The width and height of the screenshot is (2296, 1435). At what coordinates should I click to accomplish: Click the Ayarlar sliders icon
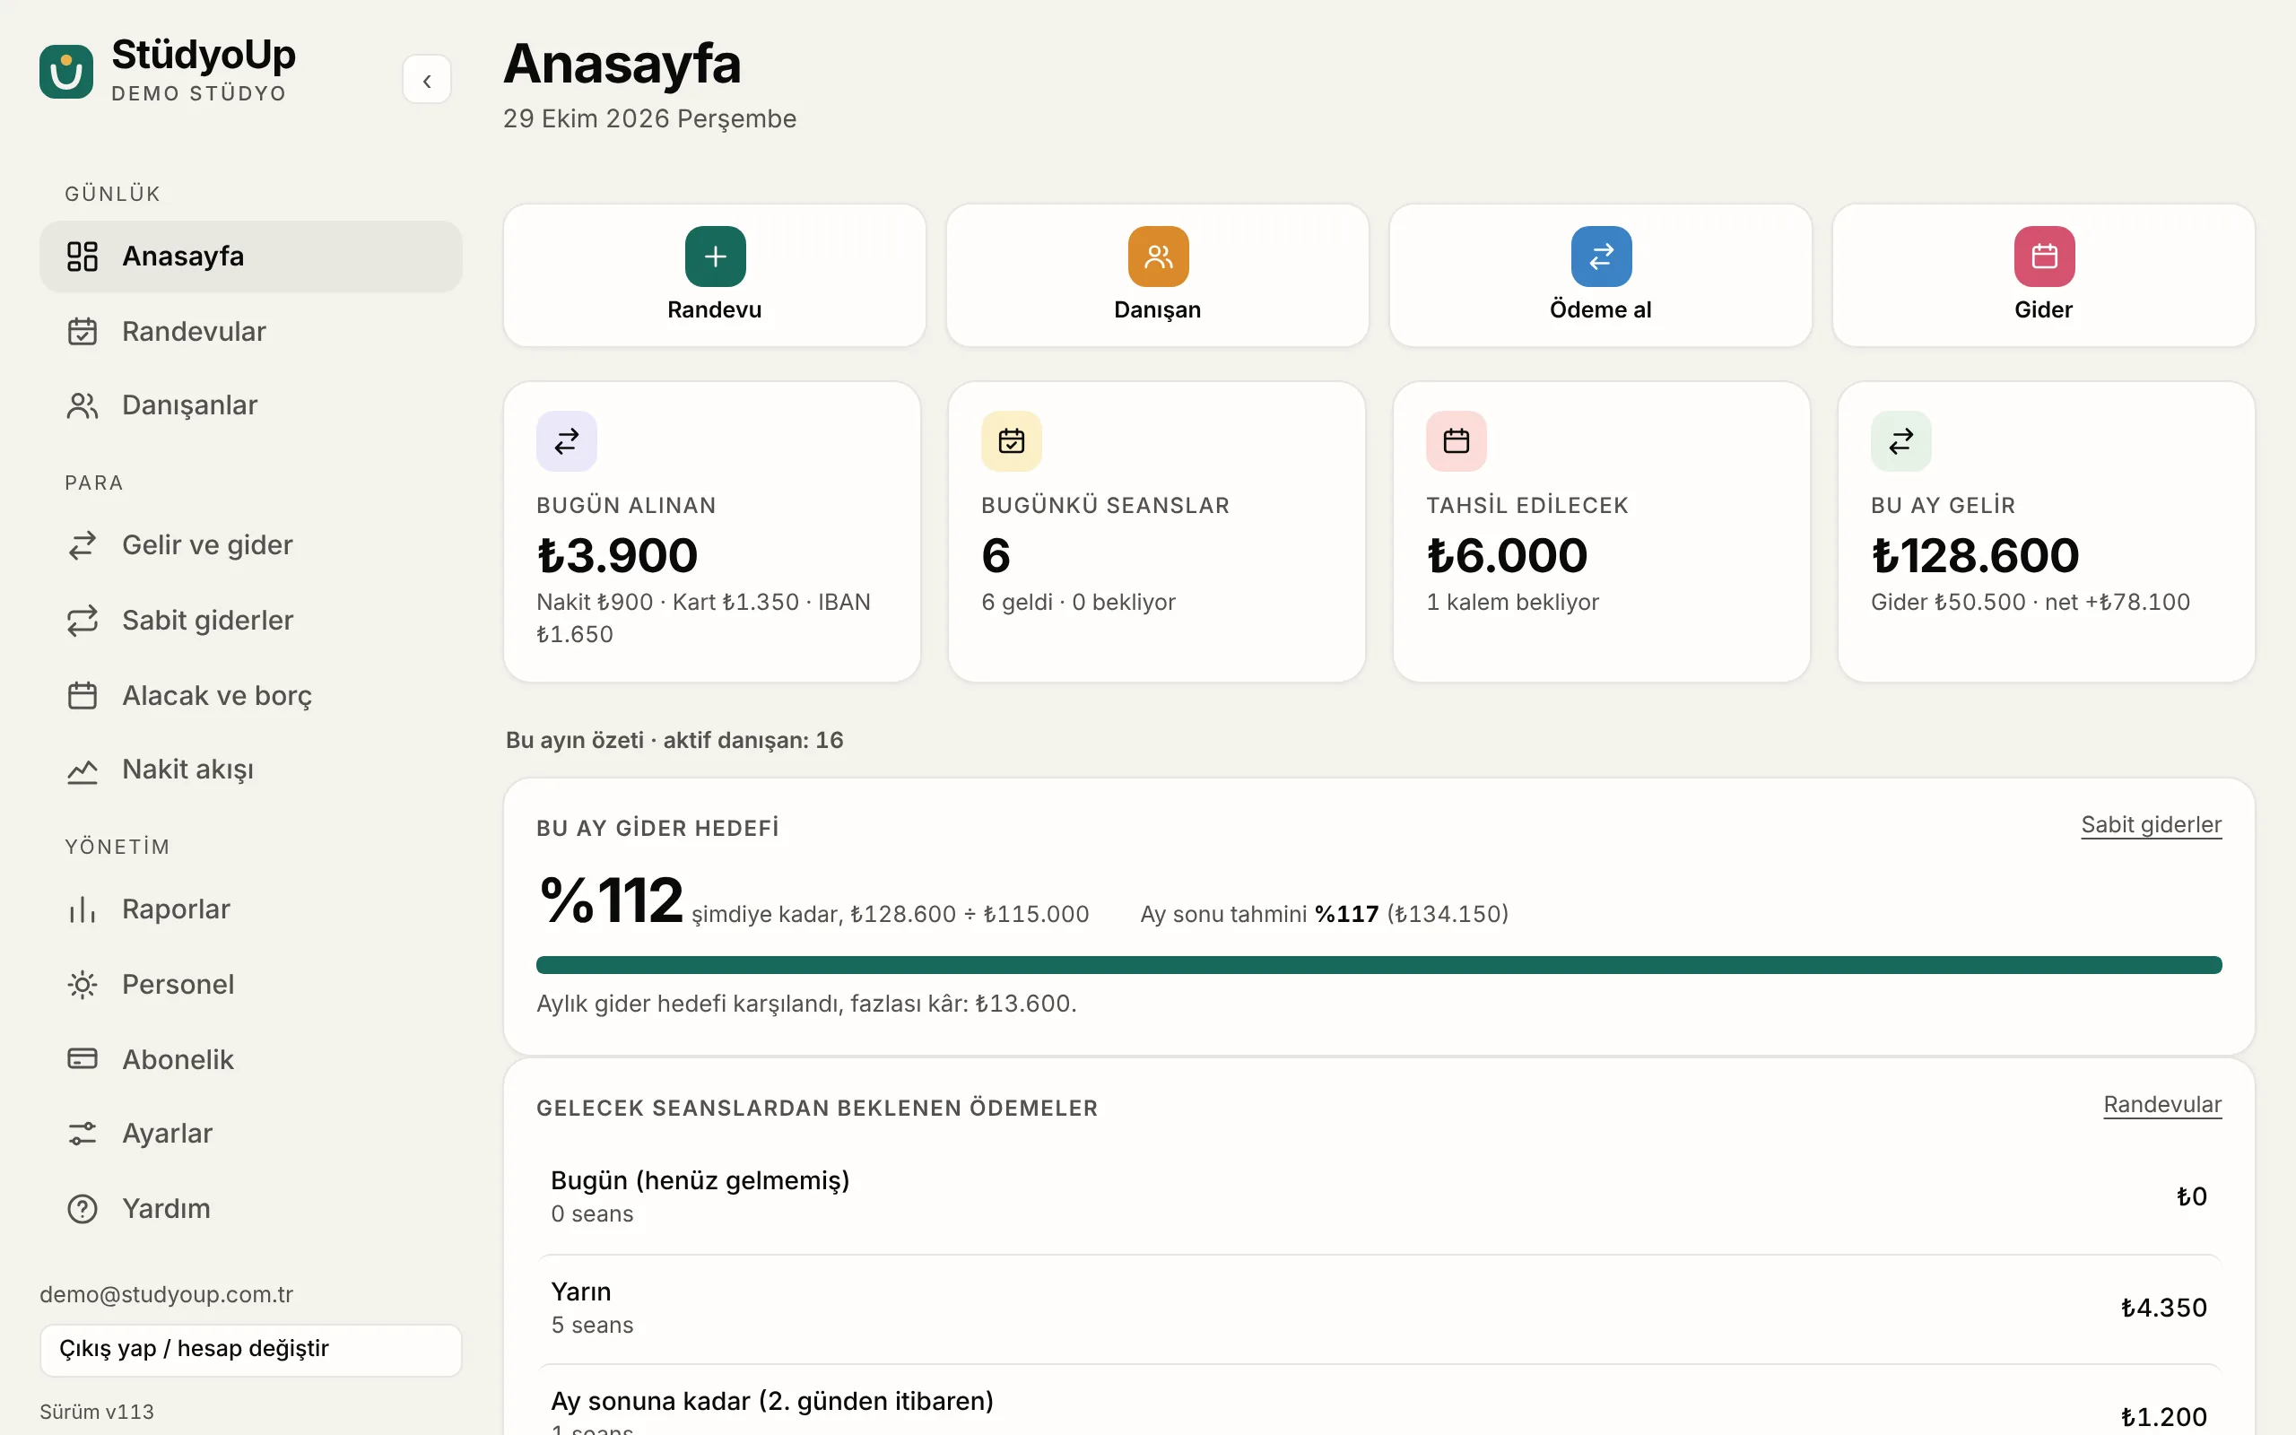point(83,1133)
